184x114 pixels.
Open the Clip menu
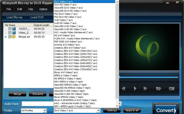click(x=30, y=9)
